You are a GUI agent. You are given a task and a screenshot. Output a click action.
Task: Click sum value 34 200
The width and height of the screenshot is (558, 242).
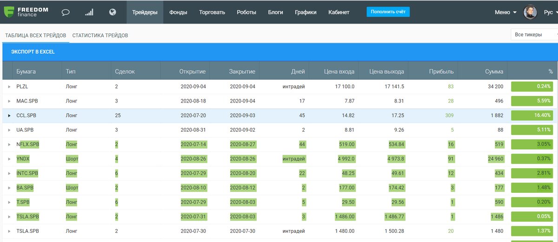pyautogui.click(x=496, y=87)
